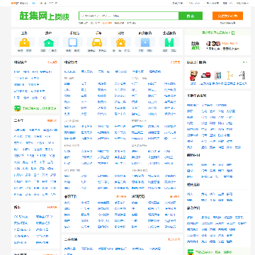
Task: Click the orange free-post button
Action: tap(227, 16)
